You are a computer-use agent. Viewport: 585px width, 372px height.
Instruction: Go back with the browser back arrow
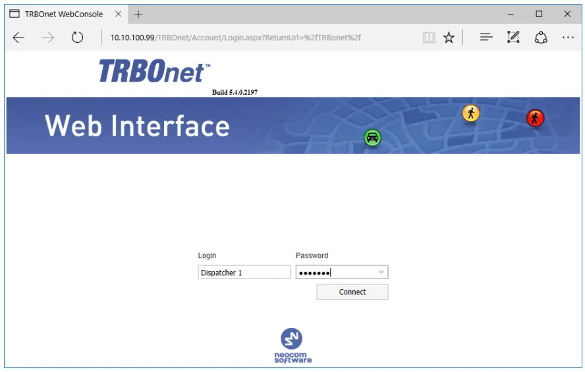[18, 38]
